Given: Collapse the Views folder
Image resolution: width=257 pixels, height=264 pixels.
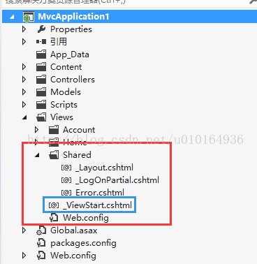Looking at the screenshot, I should tap(24, 118).
